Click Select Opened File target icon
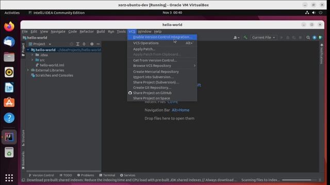The height and width of the screenshot is (185, 330). click(72, 44)
